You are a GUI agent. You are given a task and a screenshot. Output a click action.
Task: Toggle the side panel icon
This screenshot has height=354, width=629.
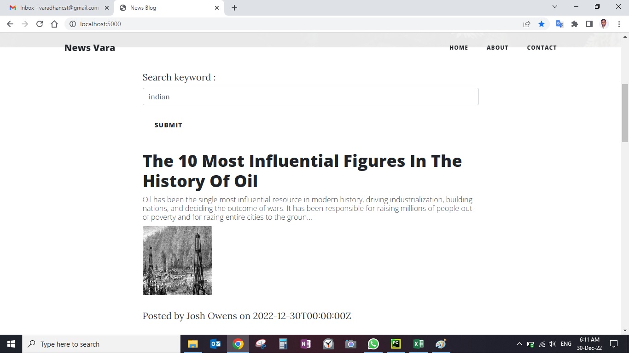(x=589, y=23)
